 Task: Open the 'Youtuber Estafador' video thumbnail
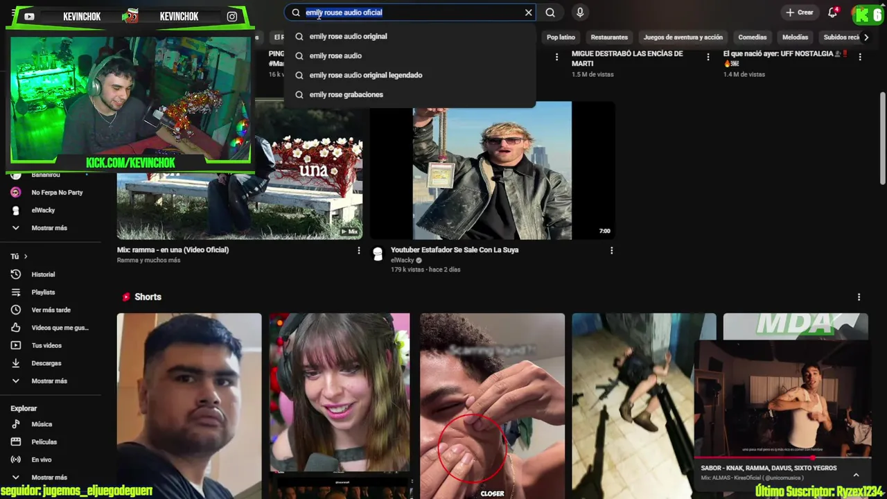(492, 170)
